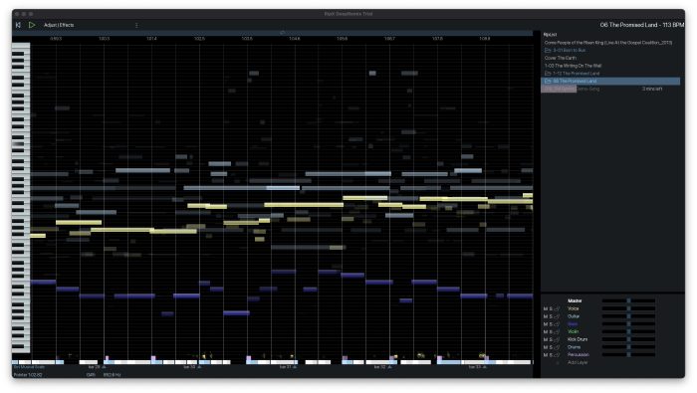Select the Drums layer name

click(x=574, y=347)
